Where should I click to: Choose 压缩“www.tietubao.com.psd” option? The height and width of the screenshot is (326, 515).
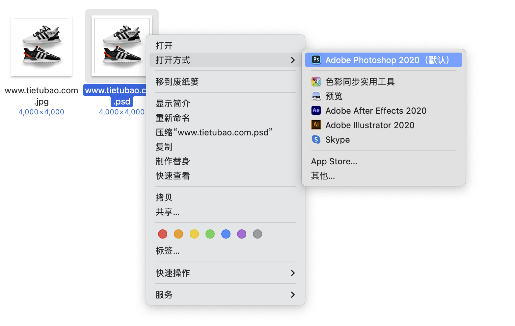click(226, 132)
